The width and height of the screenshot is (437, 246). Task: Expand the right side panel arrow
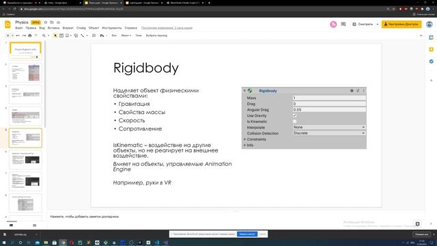pyautogui.click(x=431, y=224)
